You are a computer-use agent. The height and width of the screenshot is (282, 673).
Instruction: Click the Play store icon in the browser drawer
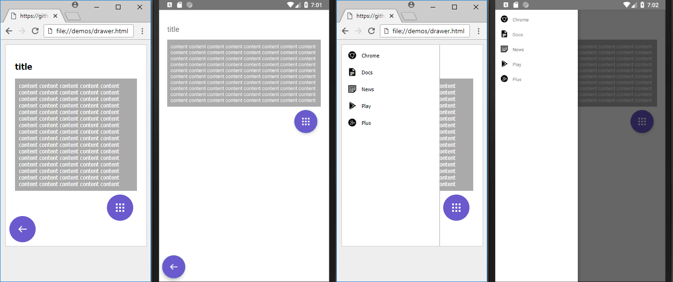pyautogui.click(x=352, y=106)
